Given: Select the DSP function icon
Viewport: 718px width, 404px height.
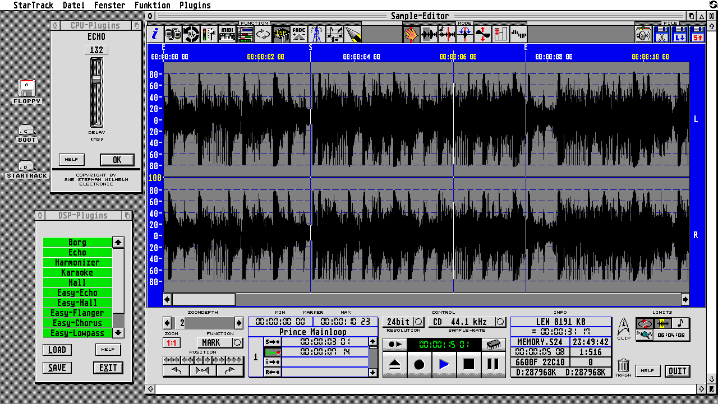Looking at the screenshot, I should (281, 34).
